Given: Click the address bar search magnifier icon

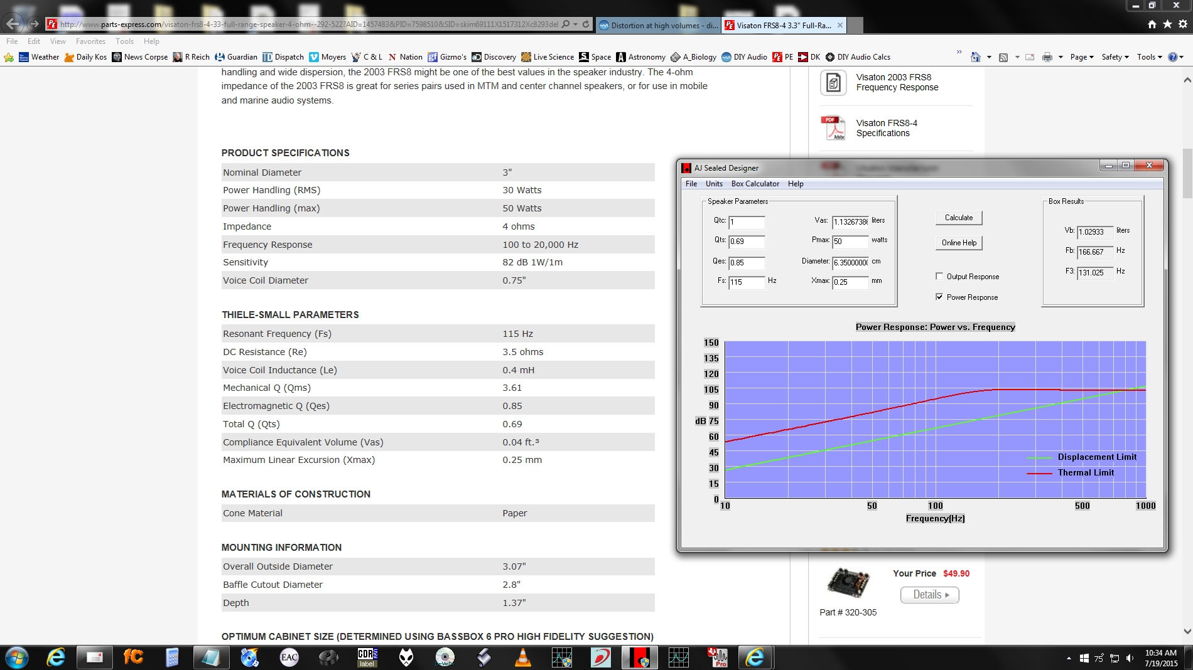Looking at the screenshot, I should pos(566,24).
